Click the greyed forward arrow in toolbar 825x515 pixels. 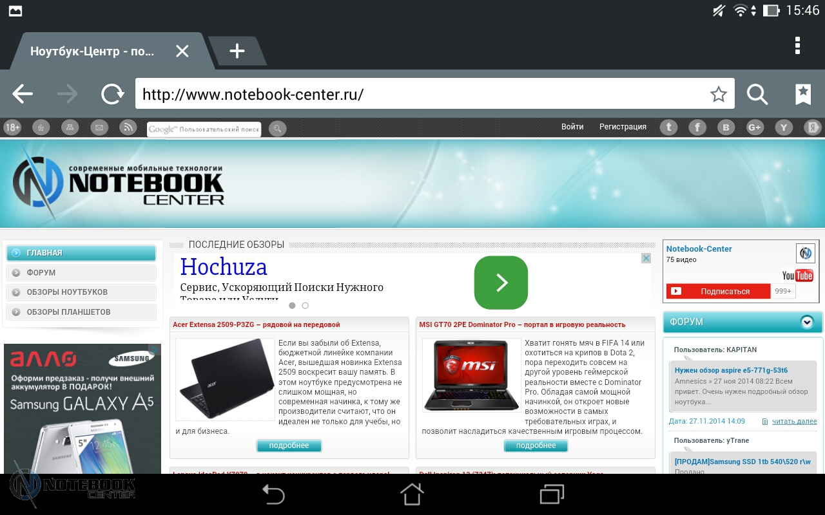point(67,94)
